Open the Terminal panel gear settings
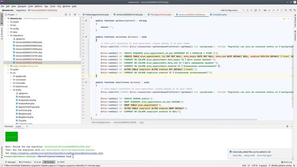This screenshot has width=297, height=167. (x=287, y=126)
